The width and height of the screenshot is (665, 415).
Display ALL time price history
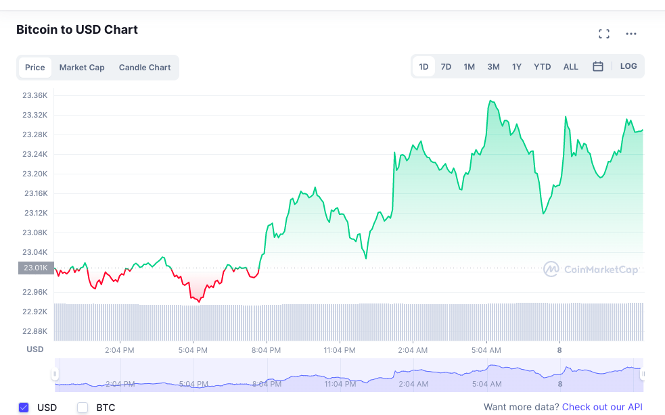point(571,67)
